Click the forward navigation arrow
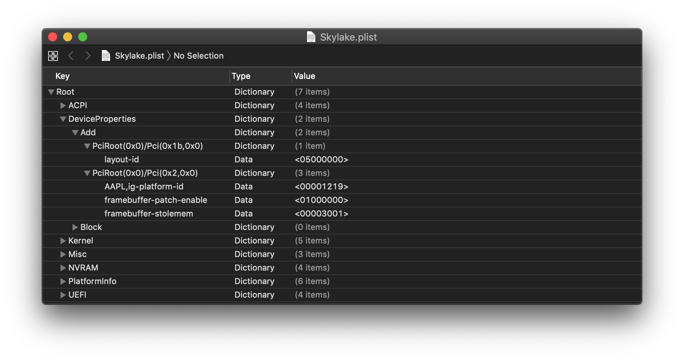684x360 pixels. click(88, 56)
